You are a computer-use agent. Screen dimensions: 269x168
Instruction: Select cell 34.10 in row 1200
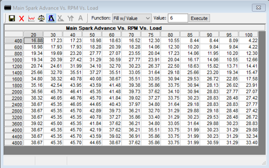tap(92, 66)
